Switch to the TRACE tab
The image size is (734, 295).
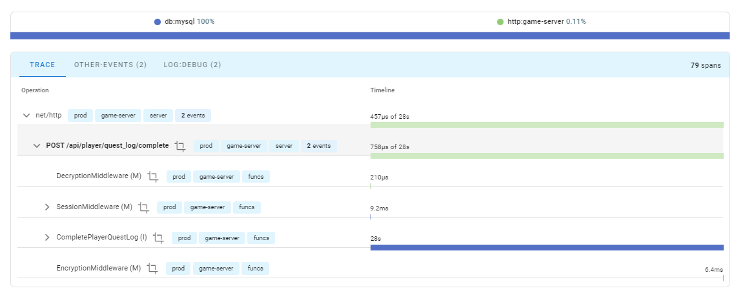pyautogui.click(x=43, y=65)
